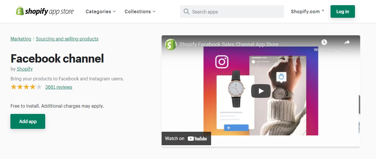Open the Shopify developer link
Viewport: 376px width, 161px height.
tap(25, 69)
